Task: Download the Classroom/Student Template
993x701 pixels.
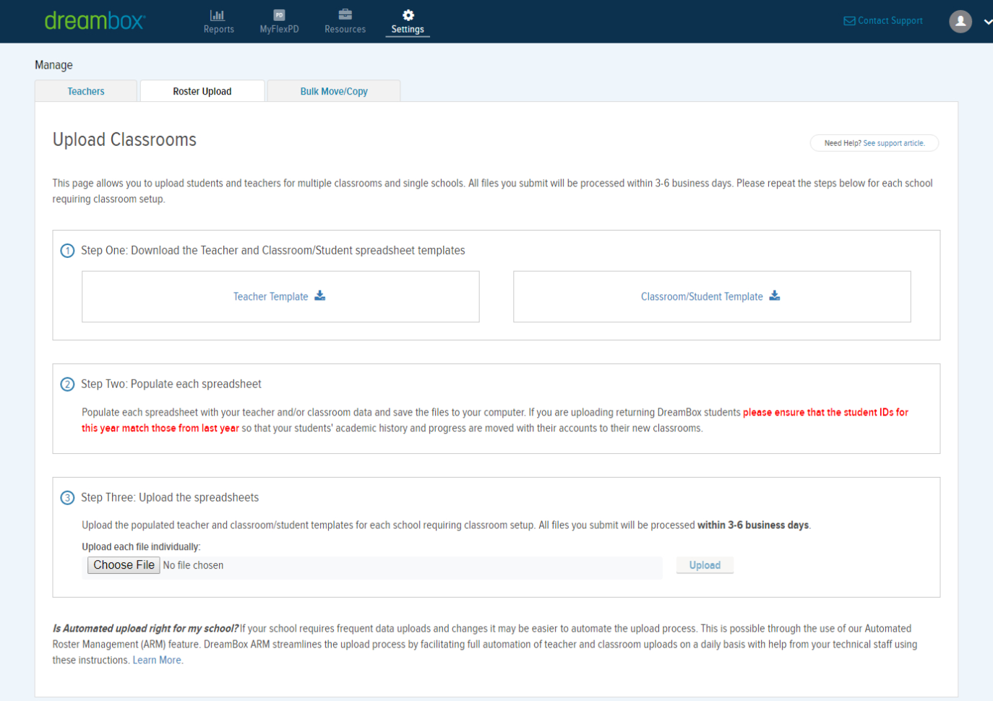Action: (x=712, y=296)
